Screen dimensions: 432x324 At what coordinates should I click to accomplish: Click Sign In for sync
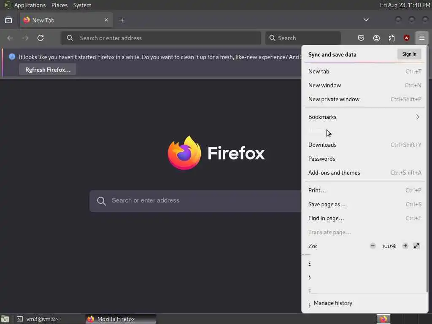click(x=409, y=54)
